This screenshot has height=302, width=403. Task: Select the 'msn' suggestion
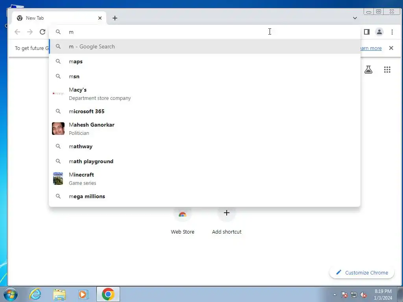(205, 76)
